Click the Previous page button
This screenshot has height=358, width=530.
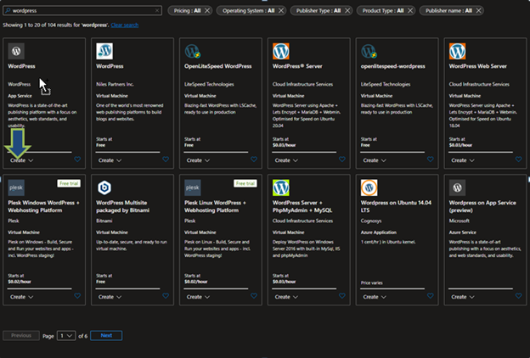tap(21, 335)
